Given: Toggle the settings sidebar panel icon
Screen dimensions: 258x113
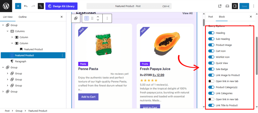Looking at the screenshot, I should 235,6.
